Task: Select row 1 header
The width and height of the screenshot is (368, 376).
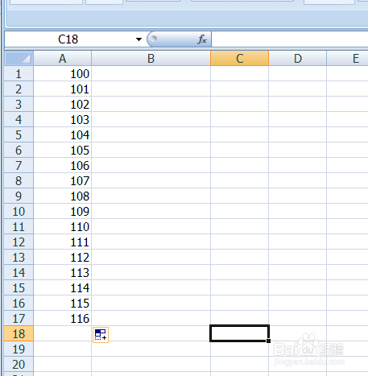Action: pyautogui.click(x=19, y=73)
